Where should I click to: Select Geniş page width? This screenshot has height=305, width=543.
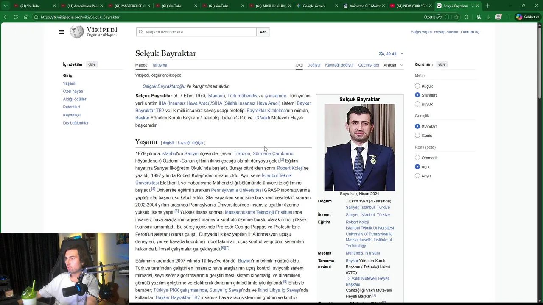click(x=417, y=136)
